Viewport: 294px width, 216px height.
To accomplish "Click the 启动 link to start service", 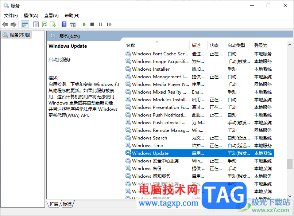I will pyautogui.click(x=53, y=60).
